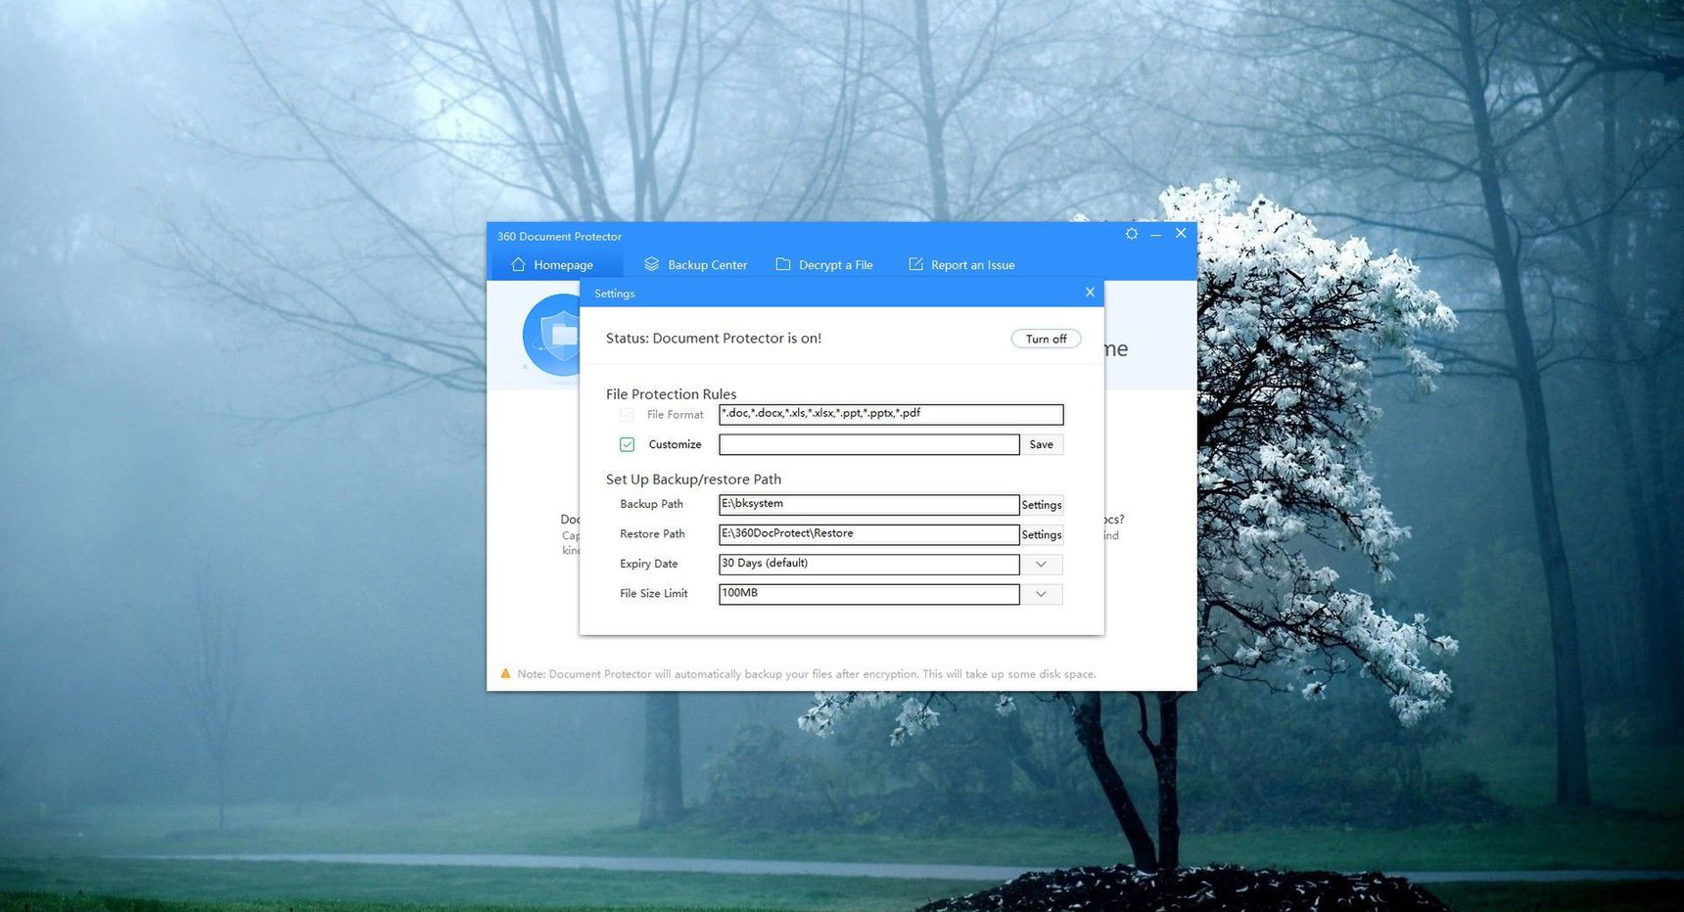Click the 'Backup Path' label
The width and height of the screenshot is (1684, 912).
(x=652, y=504)
